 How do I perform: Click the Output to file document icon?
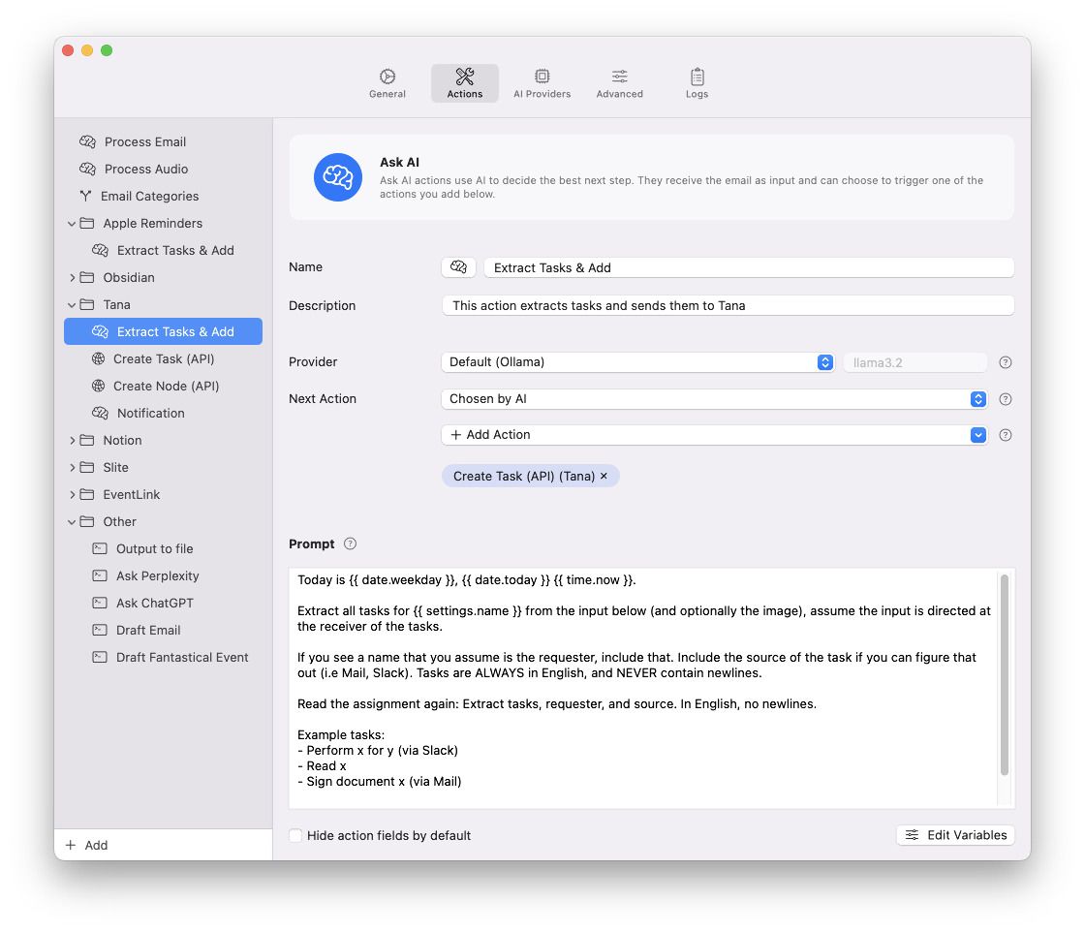pyautogui.click(x=99, y=548)
